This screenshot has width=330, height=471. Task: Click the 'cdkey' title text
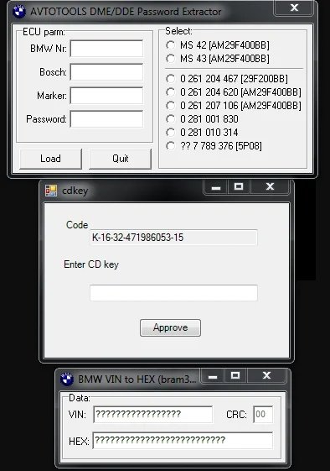(75, 191)
